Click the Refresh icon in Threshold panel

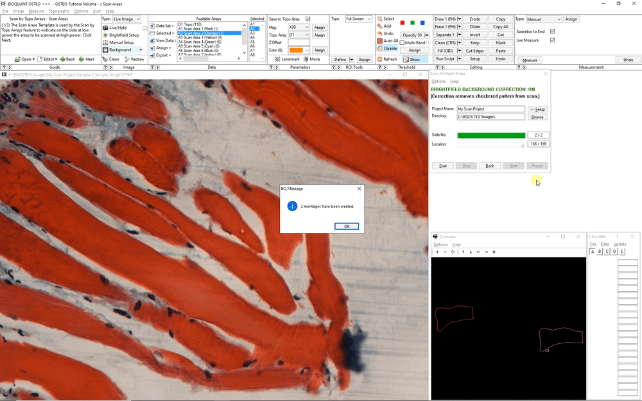coord(379,59)
